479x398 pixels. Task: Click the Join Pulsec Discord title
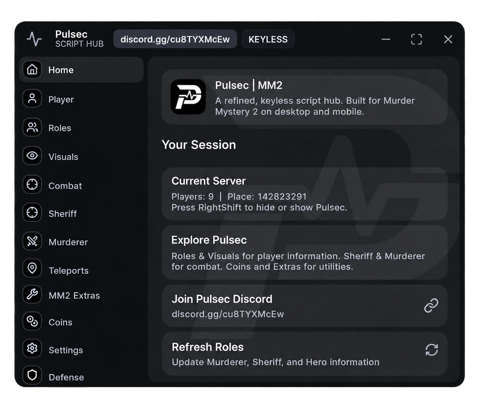(x=222, y=299)
